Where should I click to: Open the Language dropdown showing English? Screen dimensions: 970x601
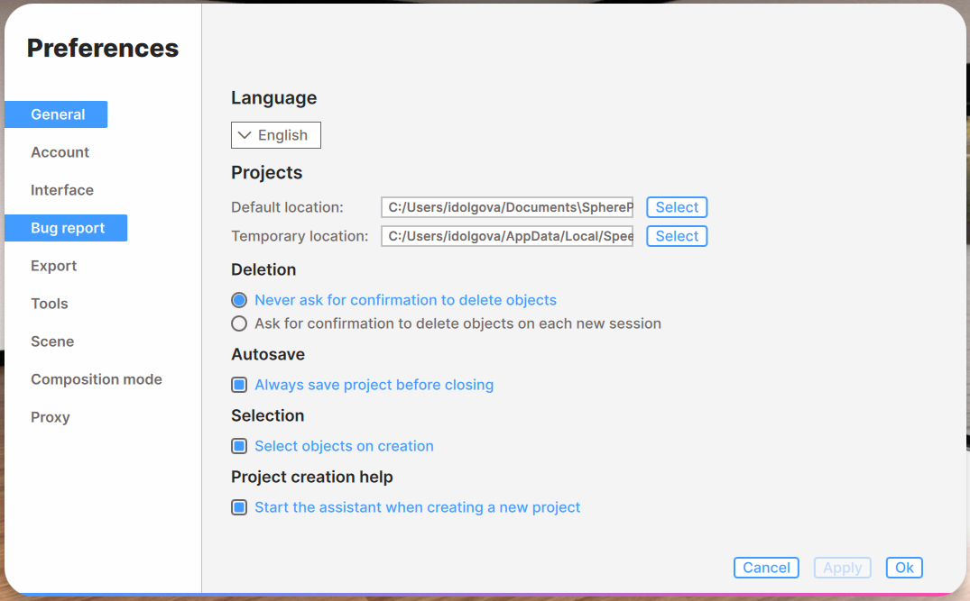tap(275, 135)
